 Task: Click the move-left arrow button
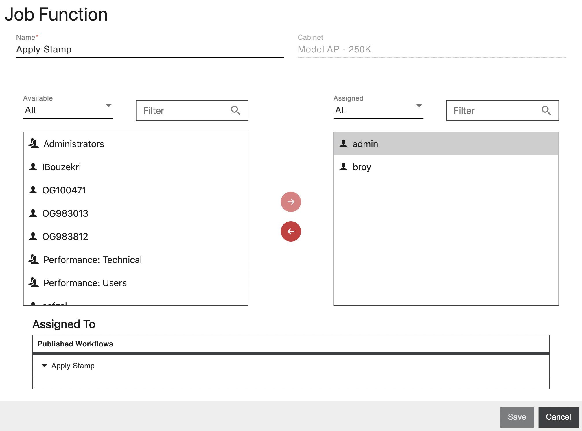tap(291, 231)
